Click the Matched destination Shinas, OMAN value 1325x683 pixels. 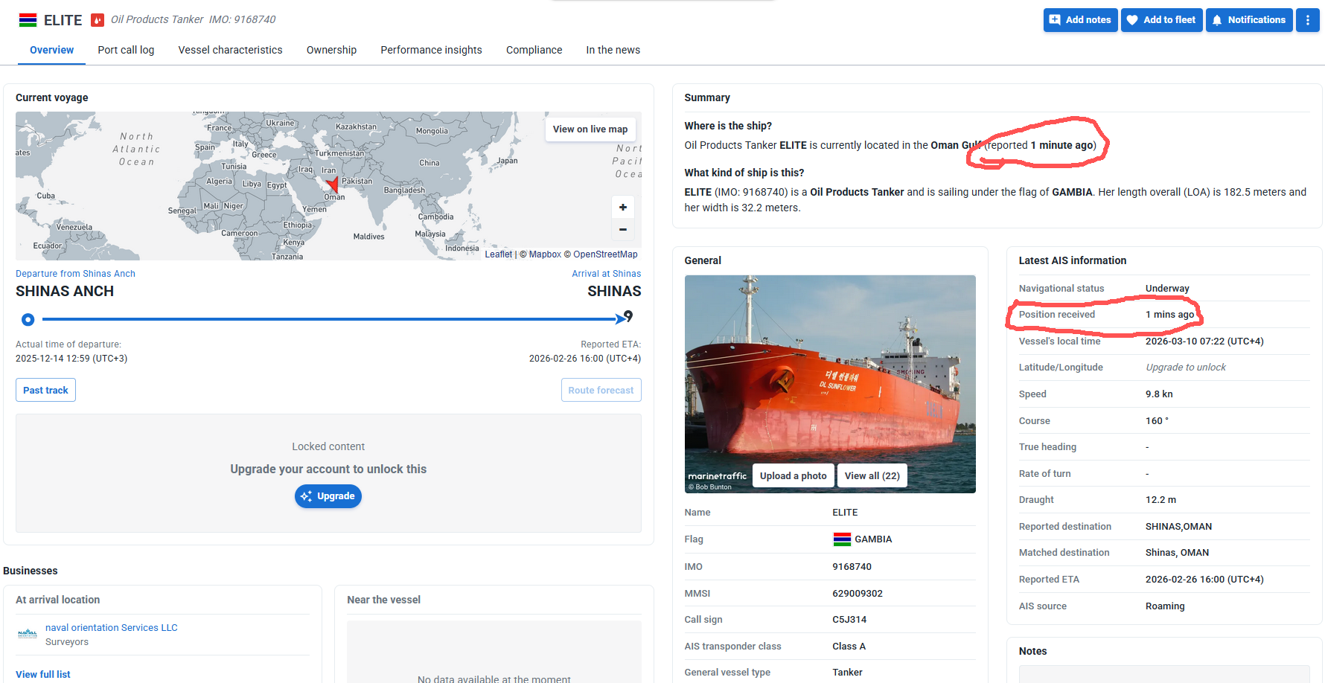(1177, 553)
